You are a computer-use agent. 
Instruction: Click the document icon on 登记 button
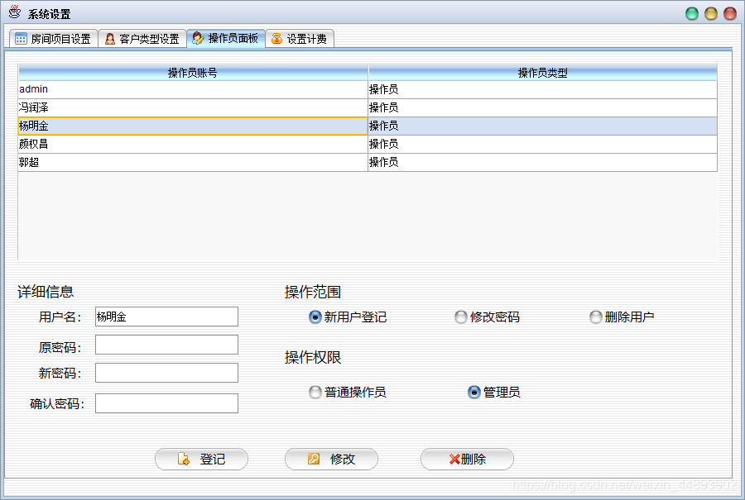click(x=184, y=459)
